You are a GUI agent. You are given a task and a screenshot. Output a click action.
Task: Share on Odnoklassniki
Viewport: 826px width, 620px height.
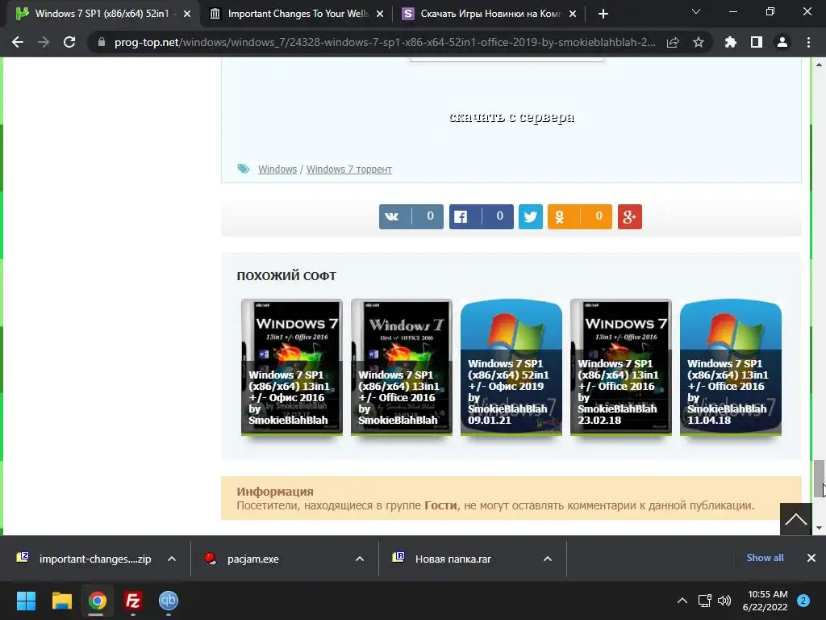pyautogui.click(x=579, y=216)
